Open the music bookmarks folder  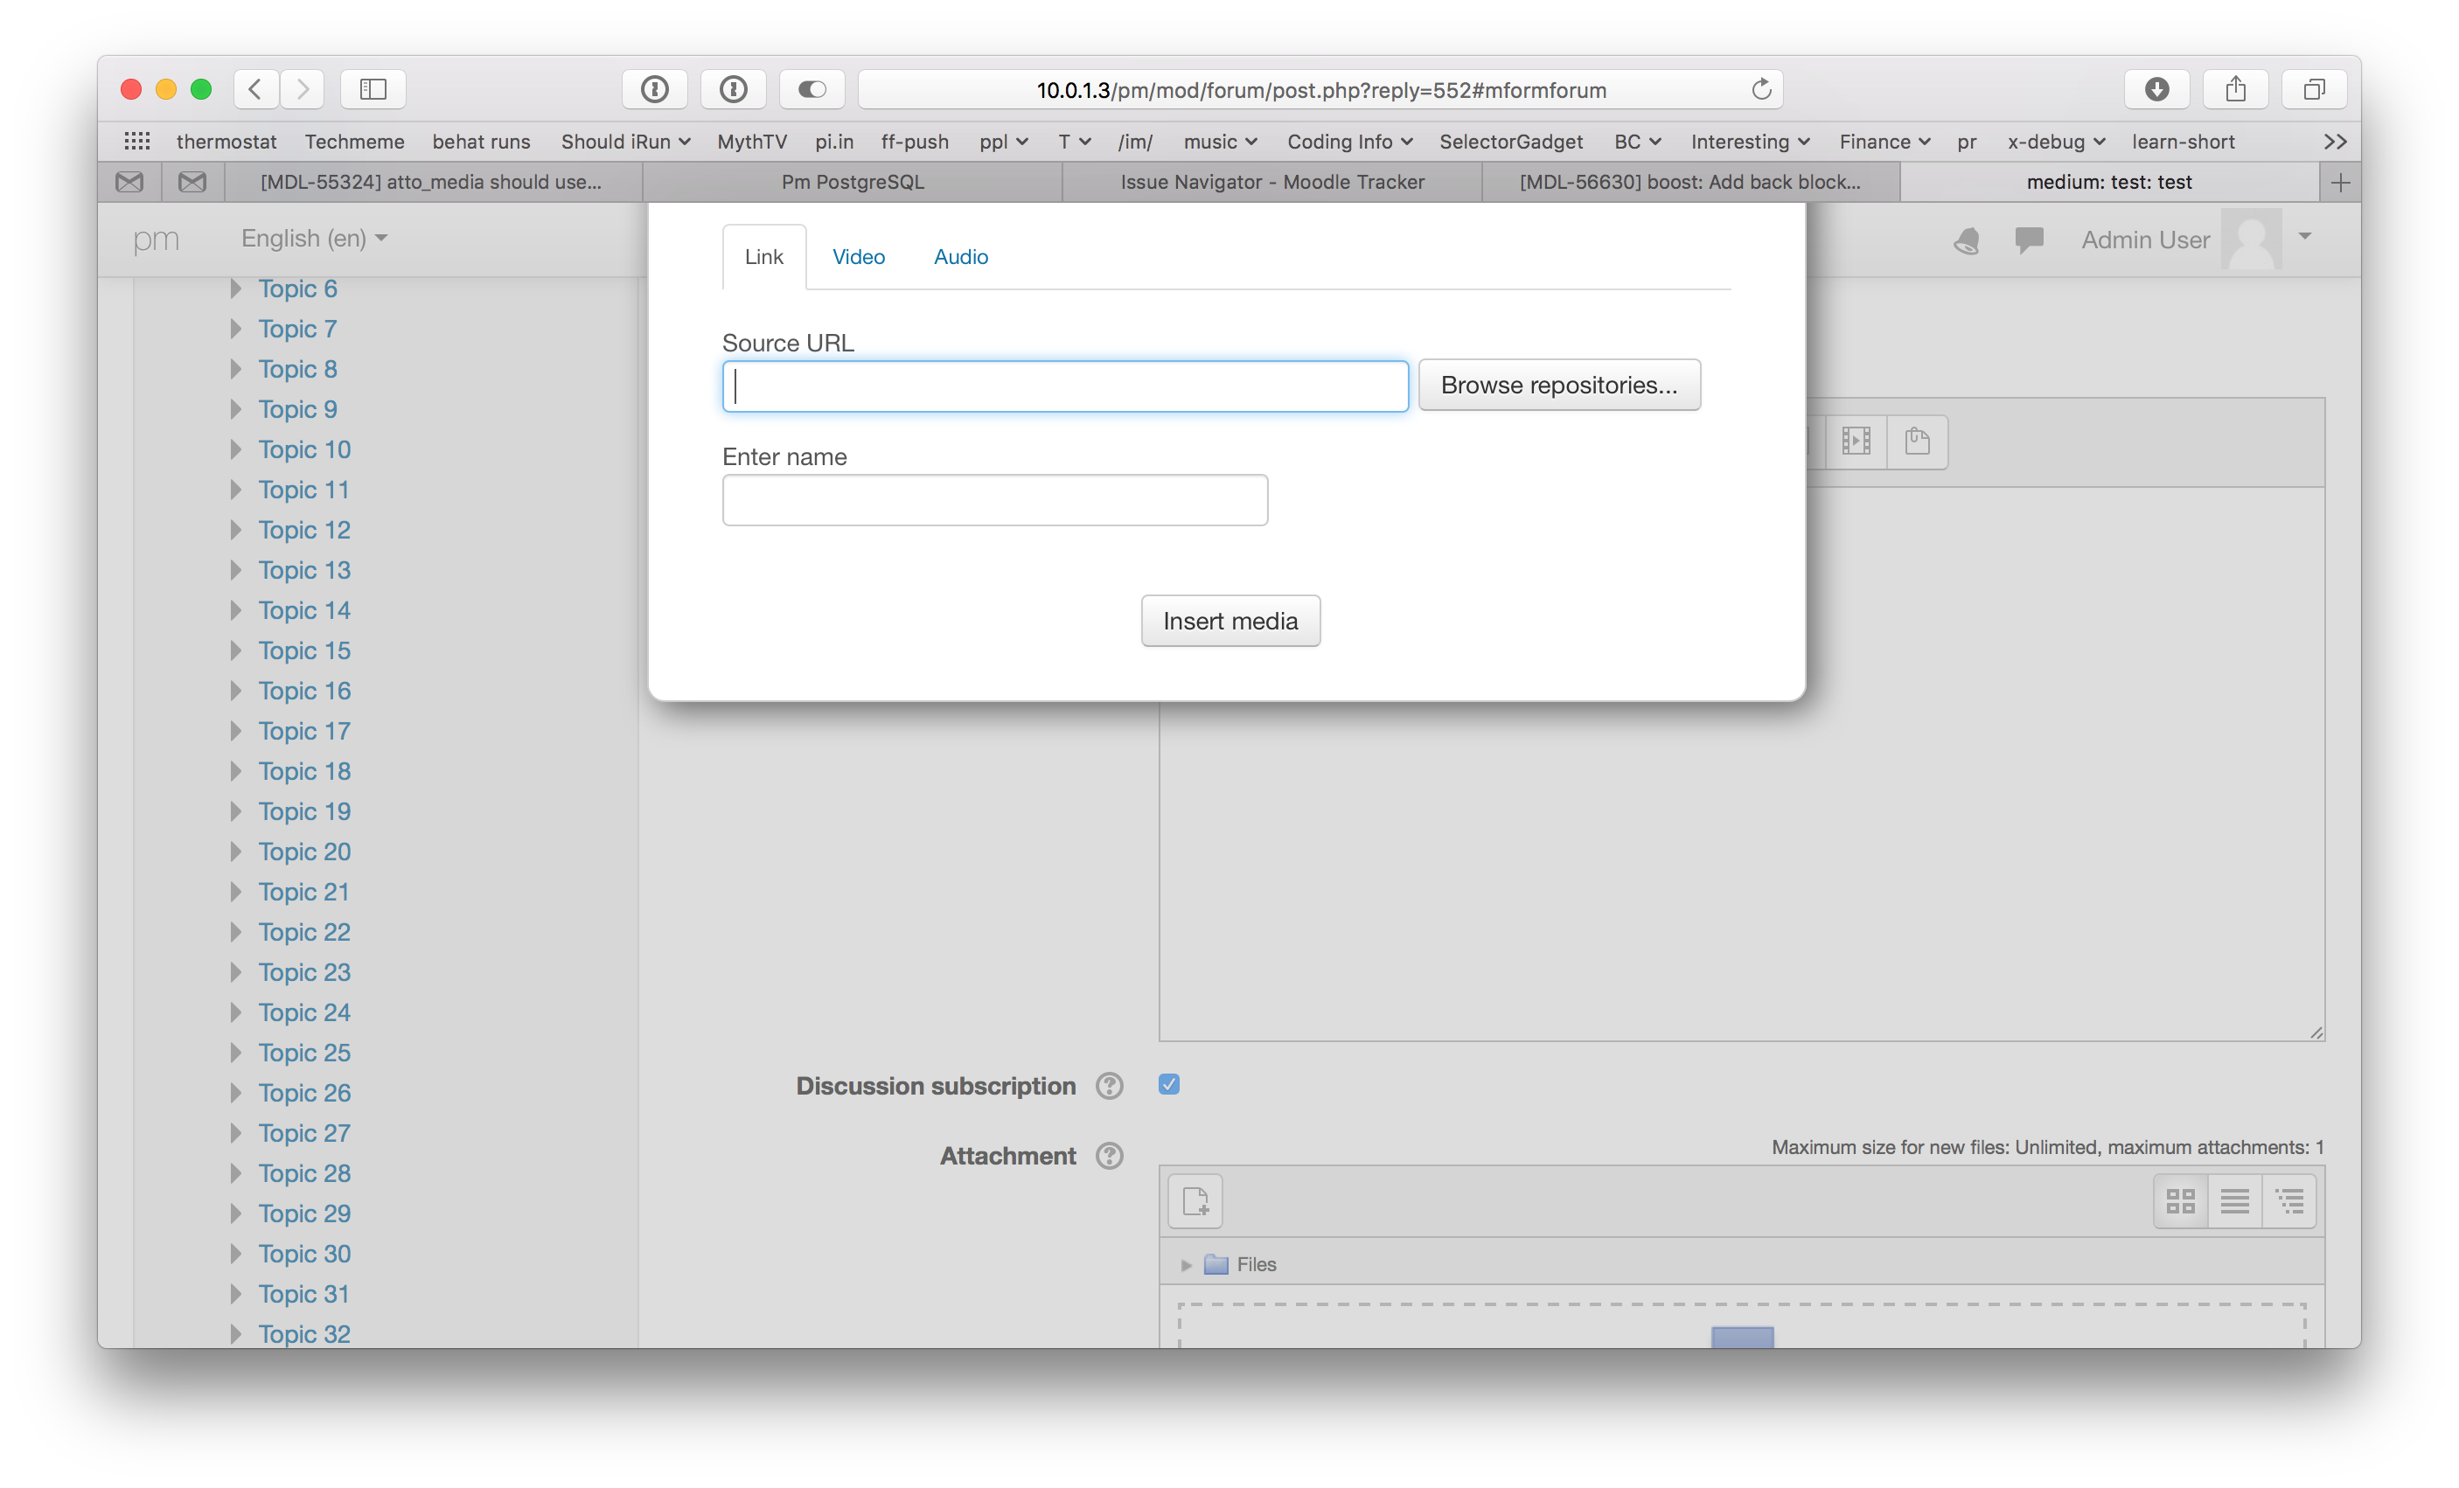point(1220,141)
